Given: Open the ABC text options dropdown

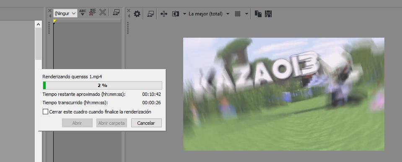Looking at the screenshot, I should tap(83, 13).
